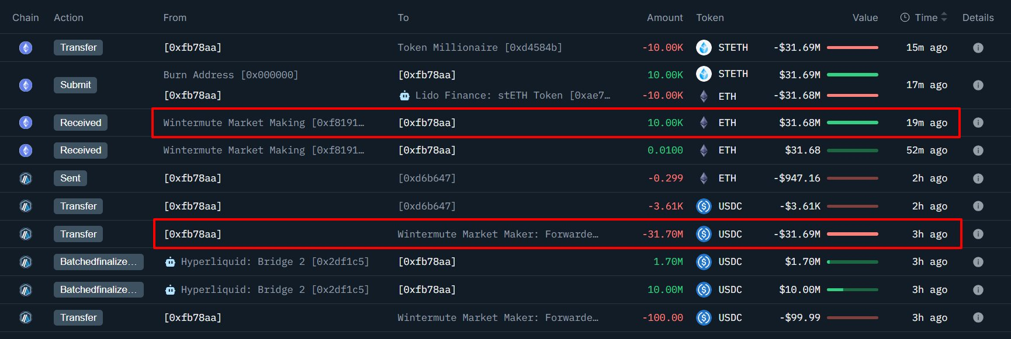Open Burn Address [0x000000] link
The width and height of the screenshot is (1011, 339).
click(231, 75)
